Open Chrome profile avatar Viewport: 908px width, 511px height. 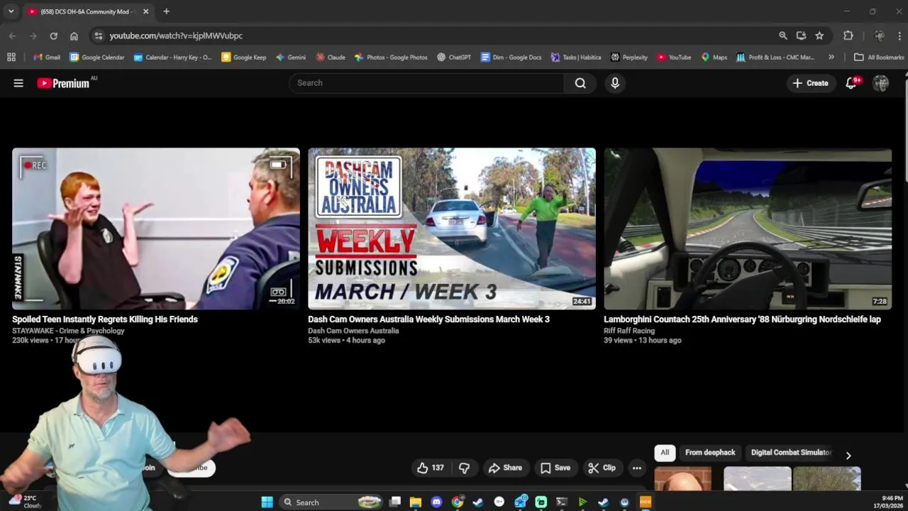(x=880, y=35)
